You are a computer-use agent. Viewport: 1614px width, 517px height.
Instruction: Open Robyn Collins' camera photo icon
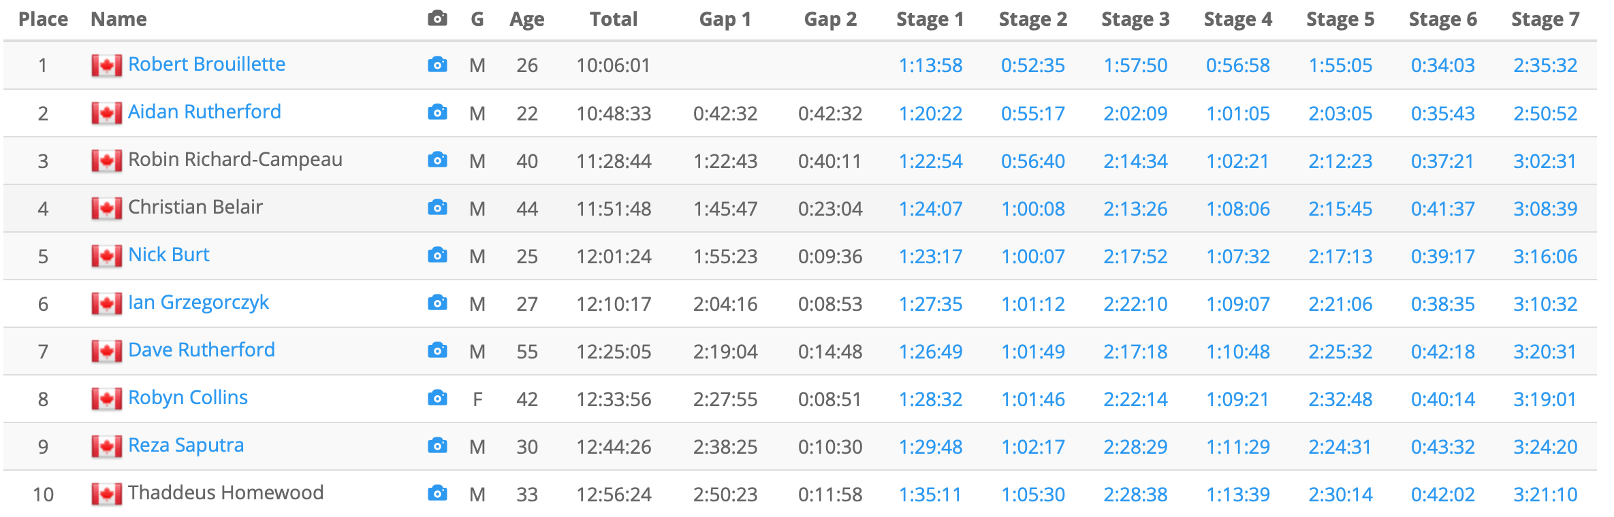437,398
